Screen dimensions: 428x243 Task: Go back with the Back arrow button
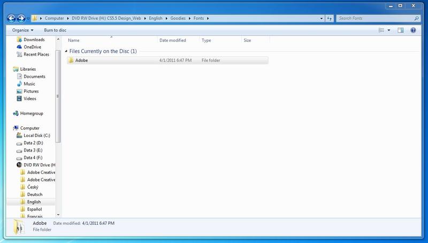point(11,18)
